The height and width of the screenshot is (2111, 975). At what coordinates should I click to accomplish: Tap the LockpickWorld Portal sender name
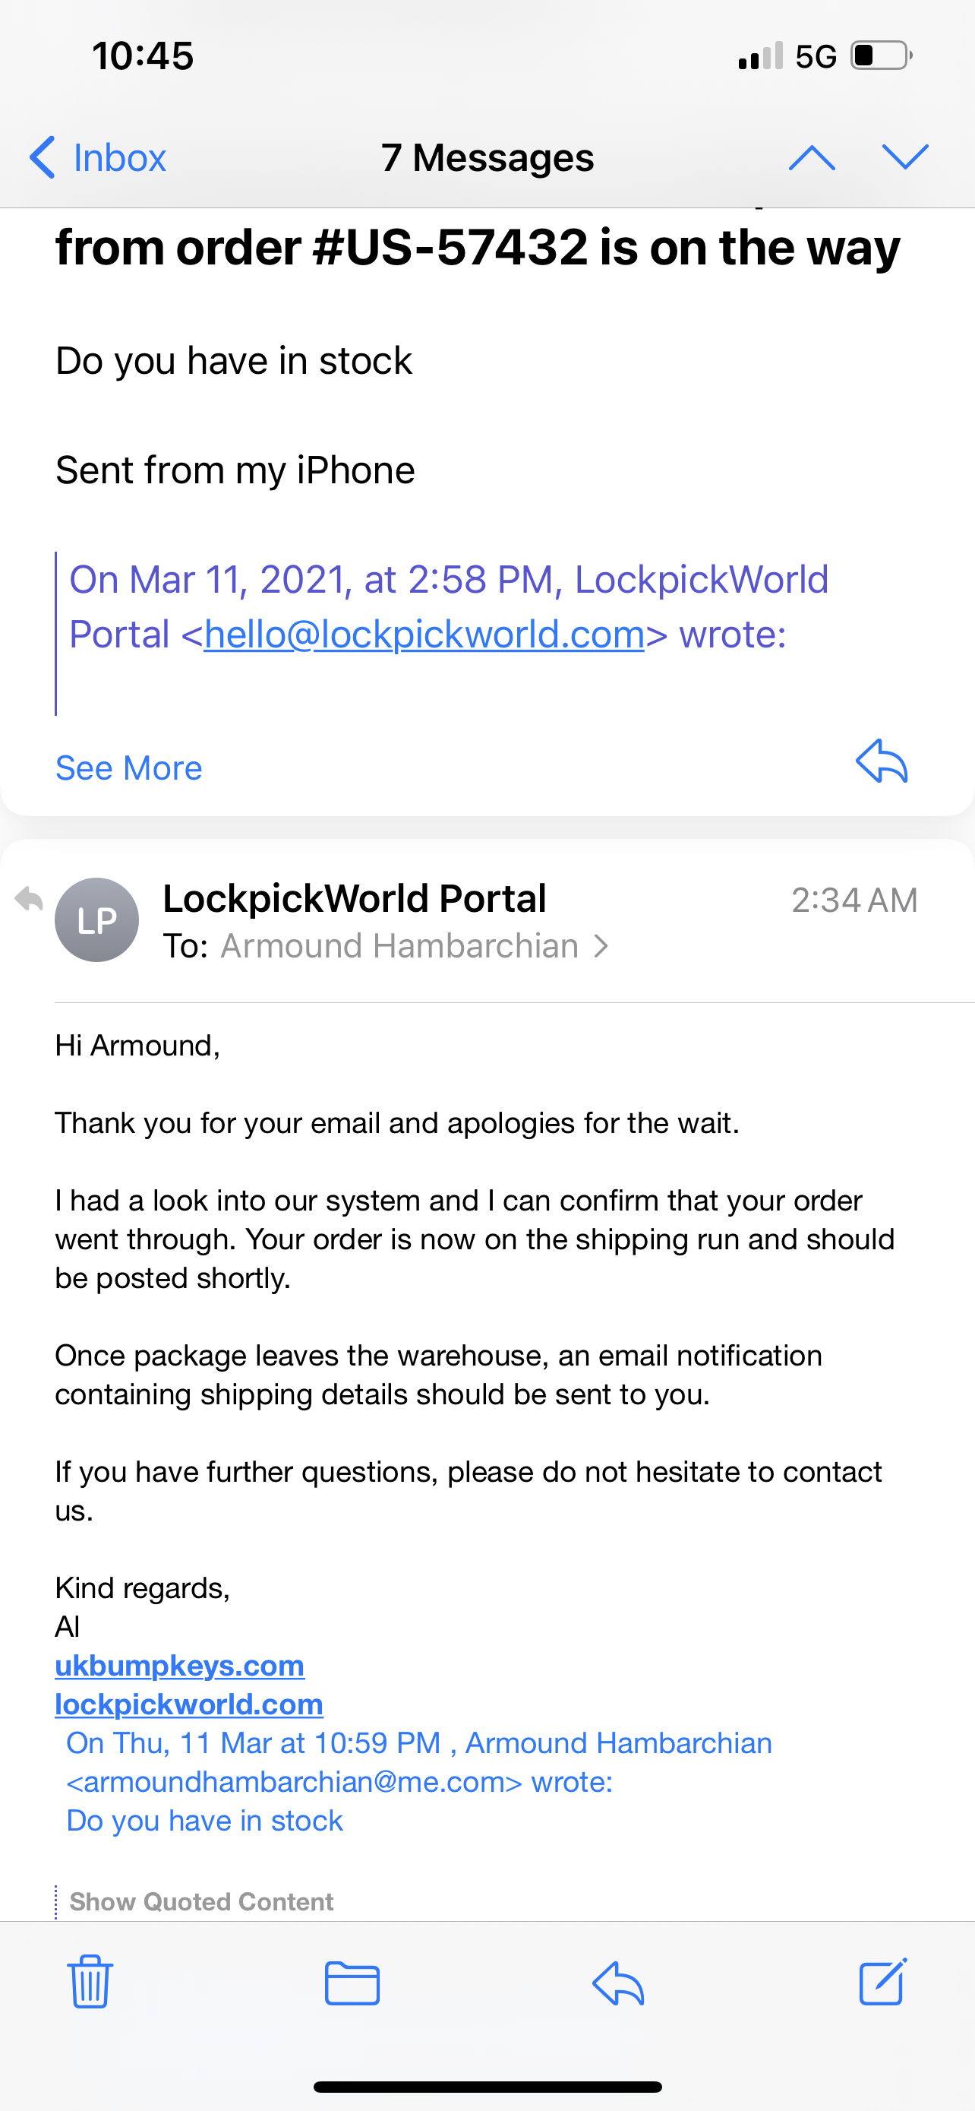pos(355,898)
